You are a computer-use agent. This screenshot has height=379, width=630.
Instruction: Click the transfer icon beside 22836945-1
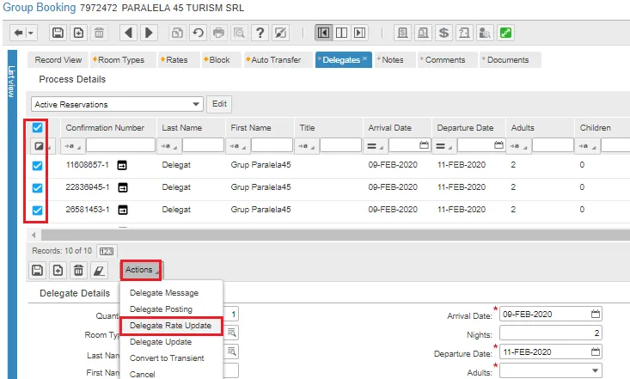coord(123,187)
